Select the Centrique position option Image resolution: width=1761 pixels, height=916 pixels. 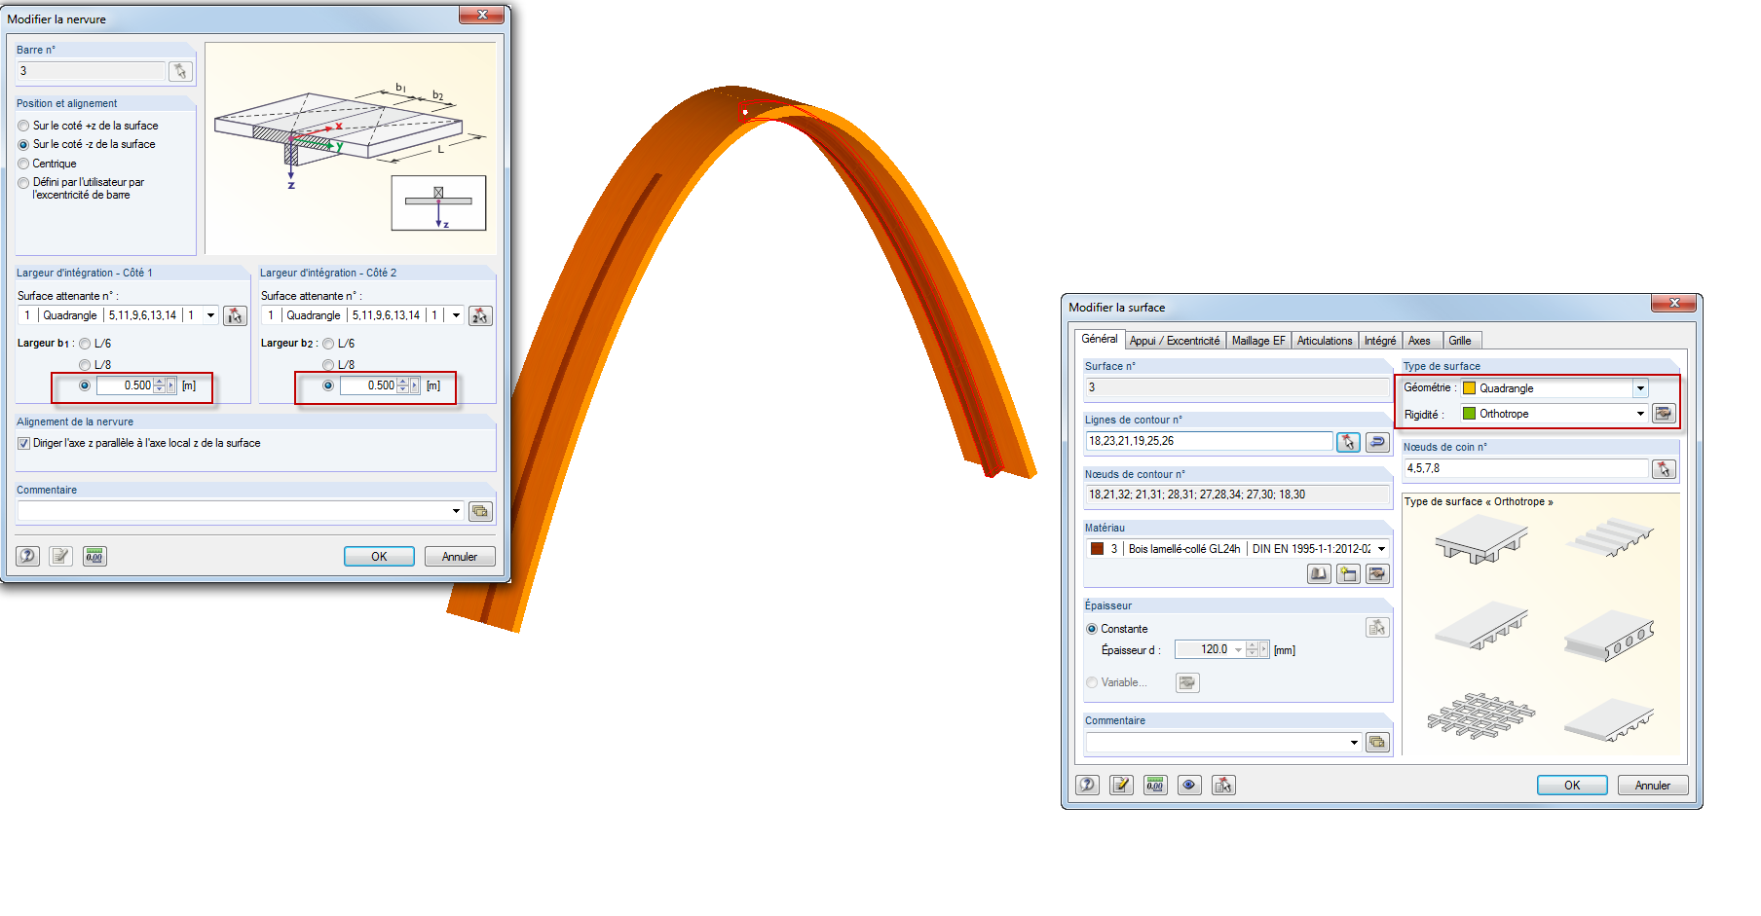pos(23,164)
